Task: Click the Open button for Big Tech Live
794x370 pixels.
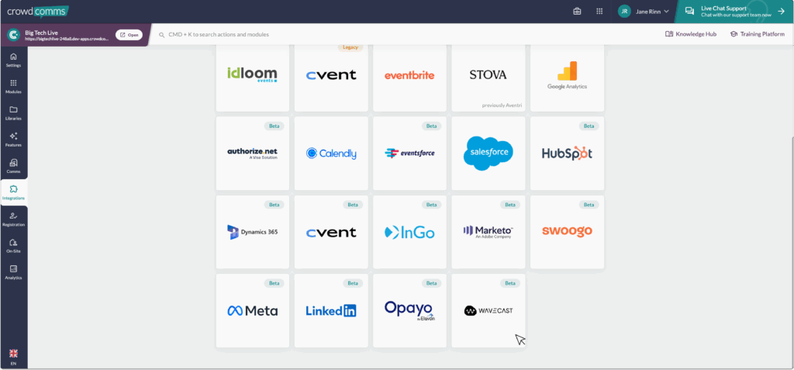Action: pyautogui.click(x=129, y=35)
